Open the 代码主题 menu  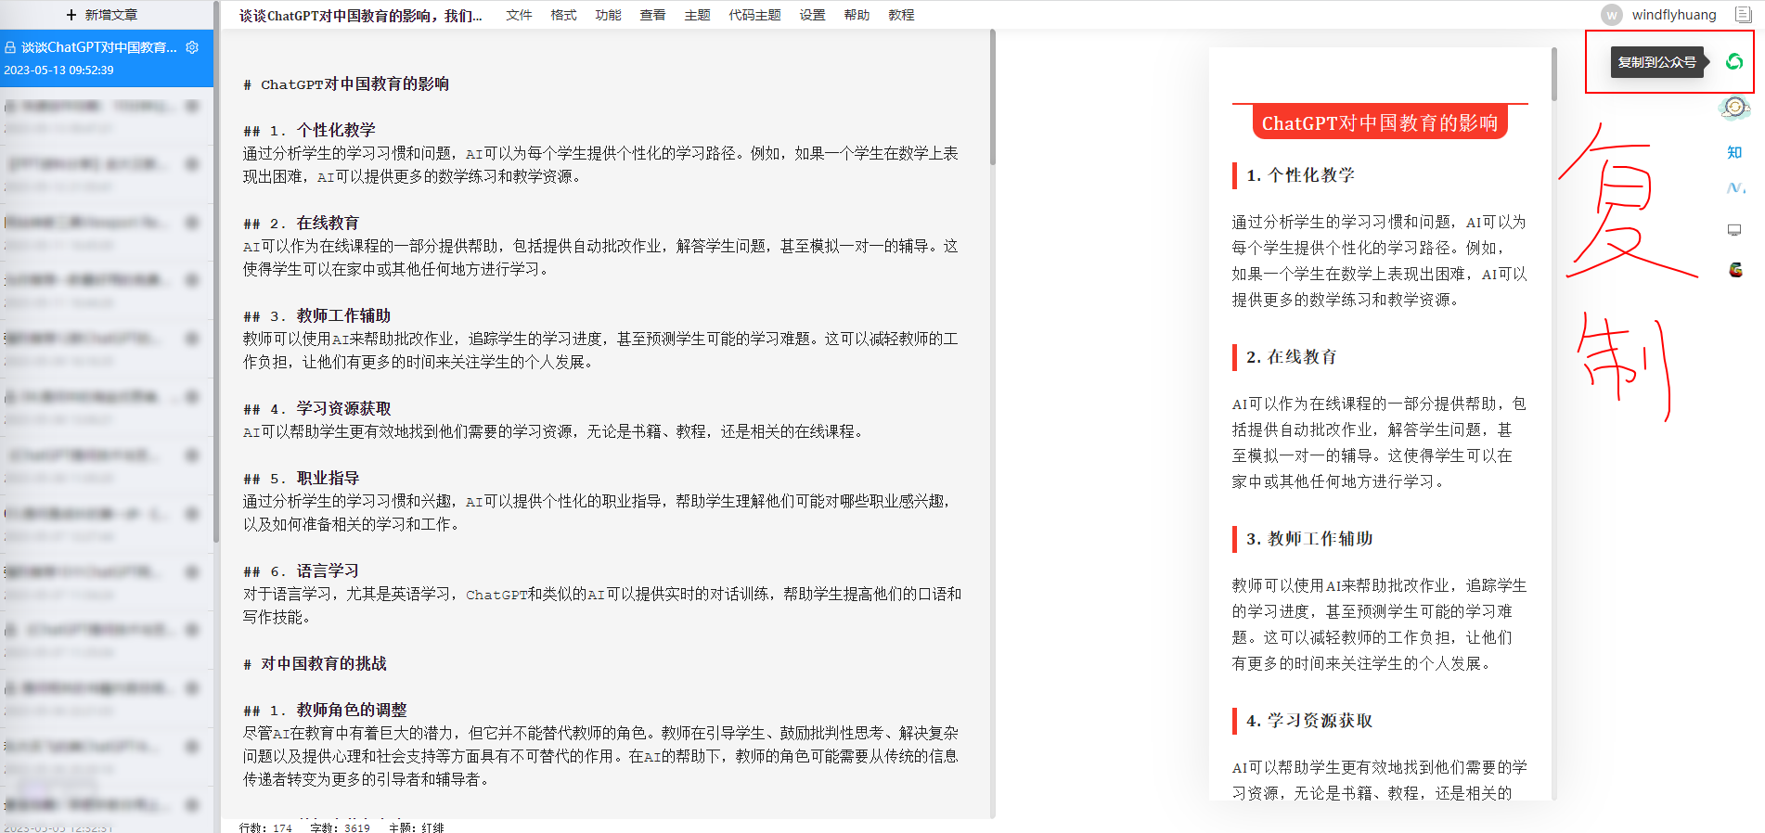coord(754,15)
